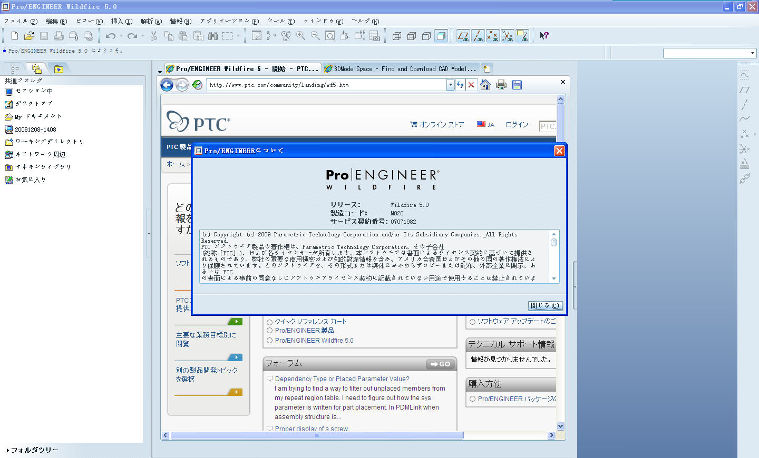This screenshot has width=759, height=458.
Task: Click the copy icon in the toolbar
Action: coord(169,36)
